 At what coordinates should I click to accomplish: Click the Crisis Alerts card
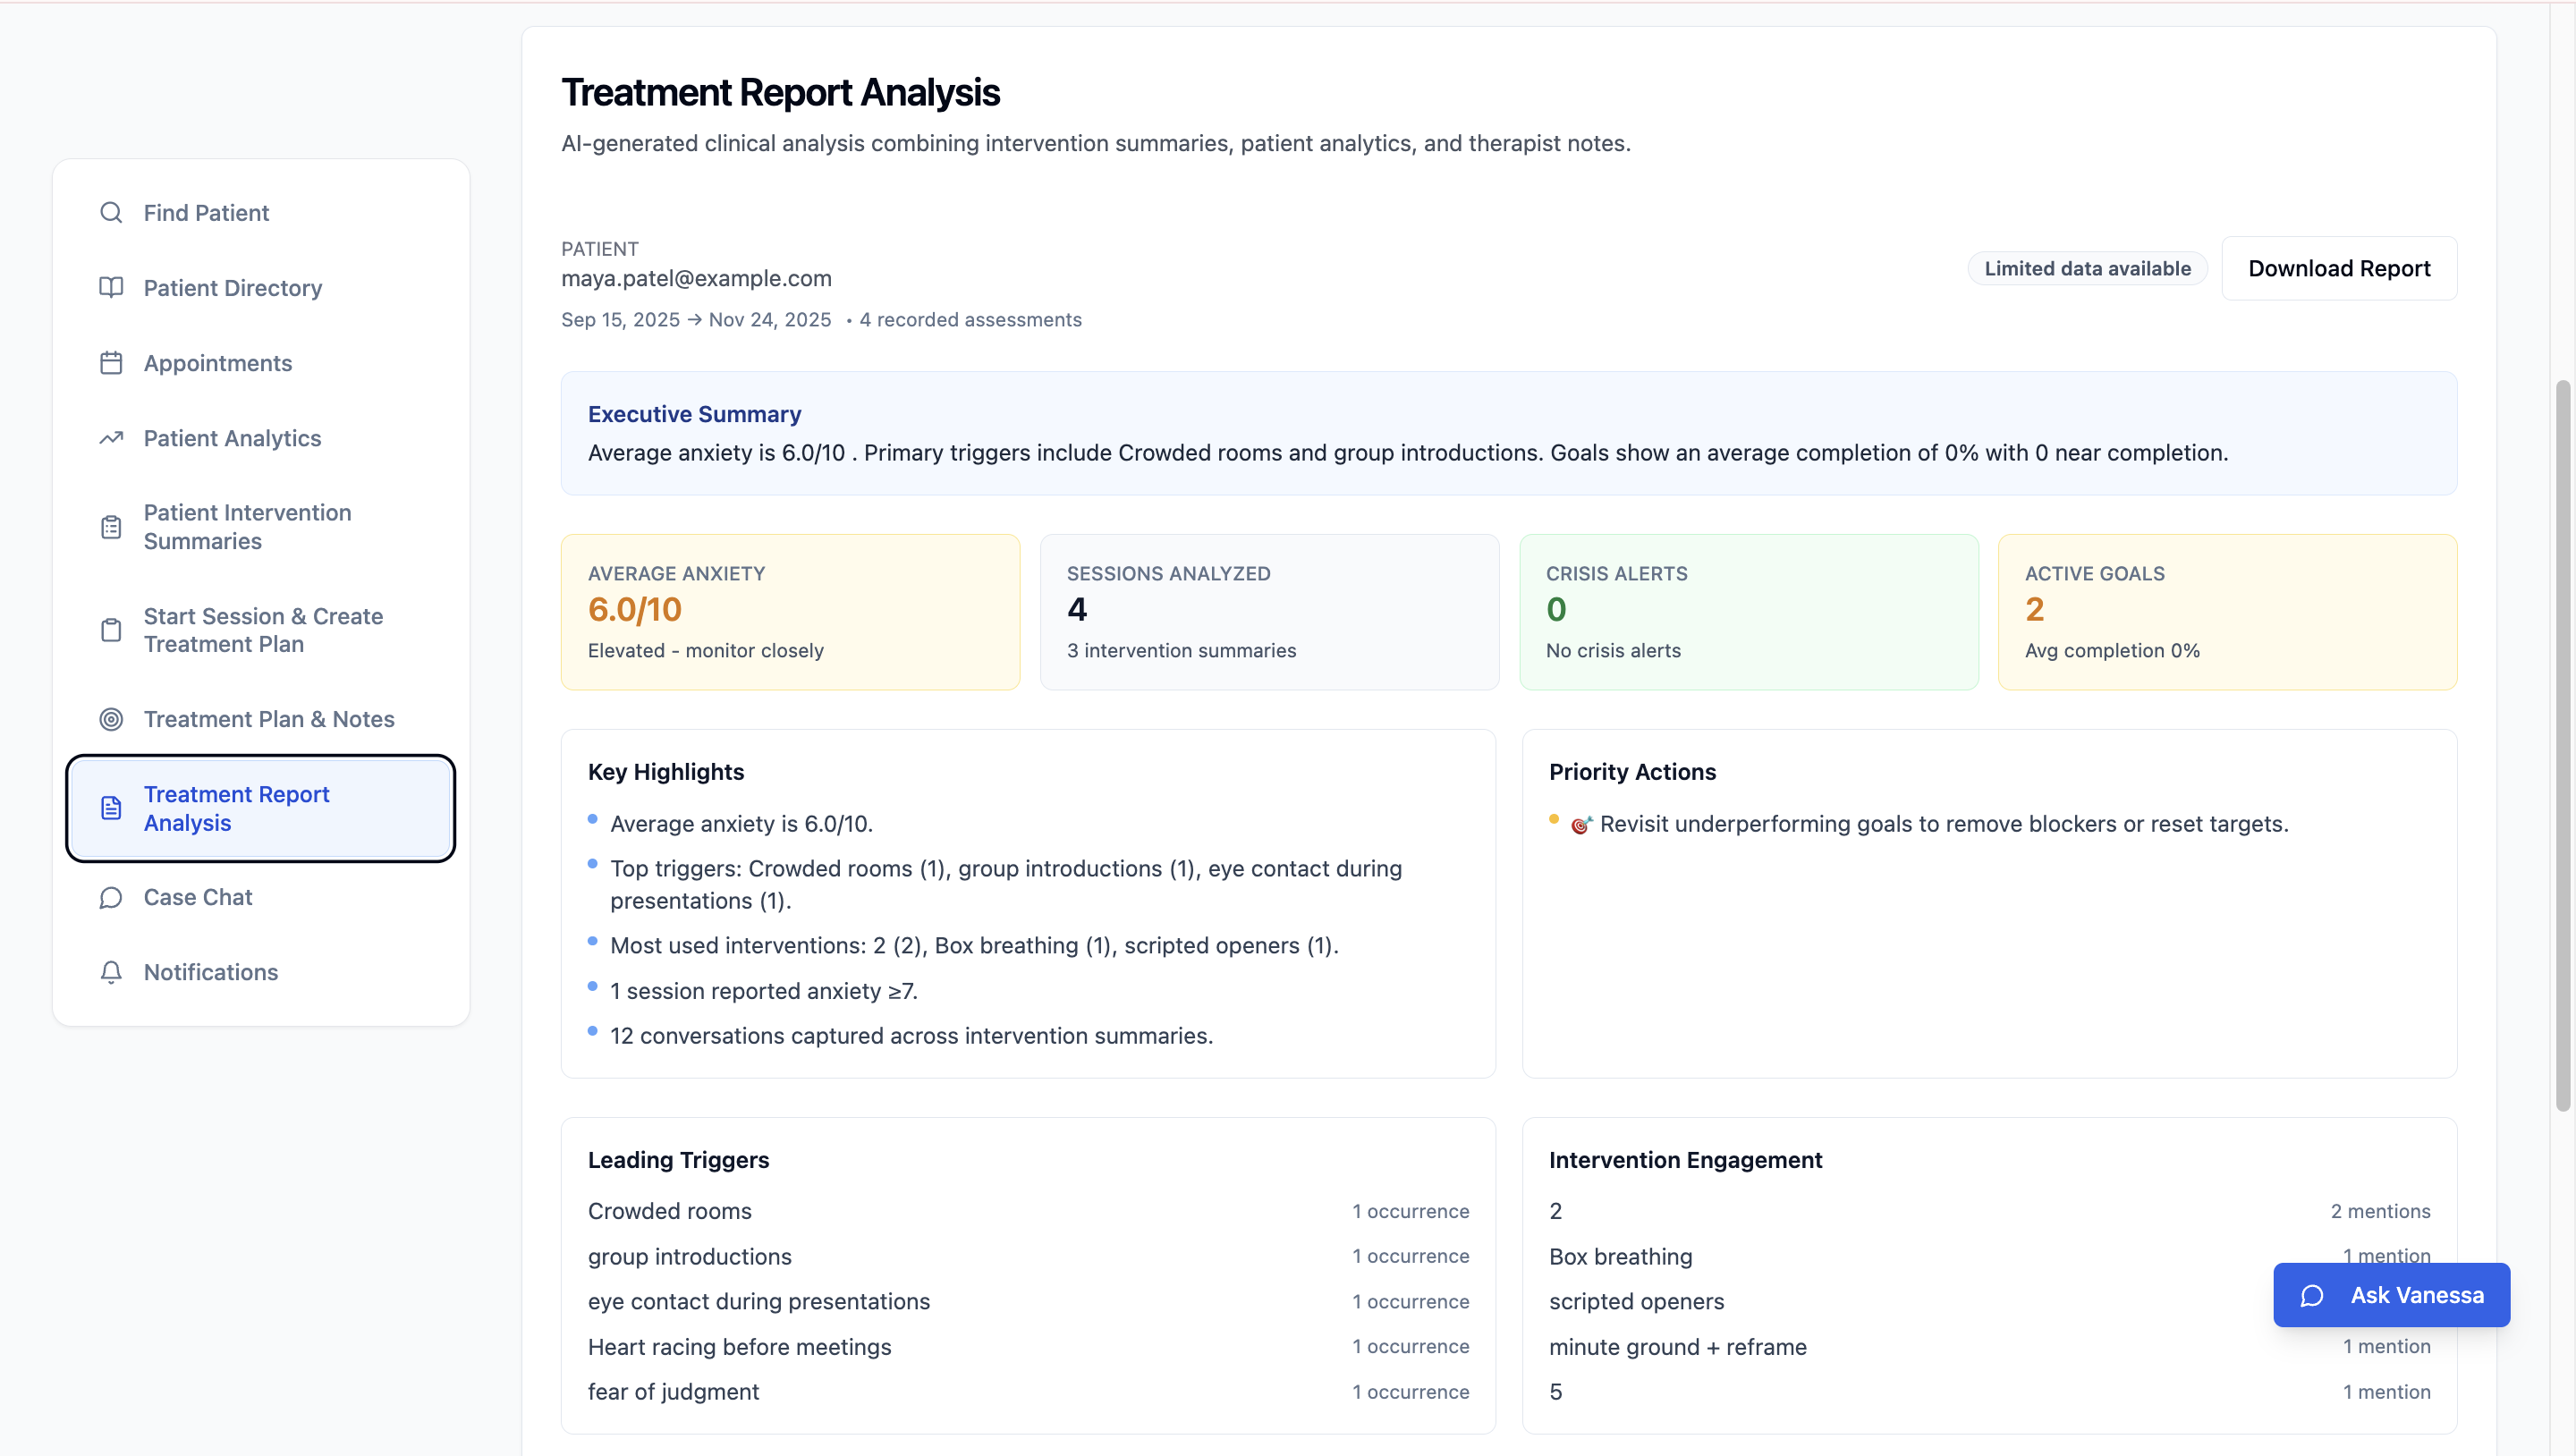[1749, 612]
